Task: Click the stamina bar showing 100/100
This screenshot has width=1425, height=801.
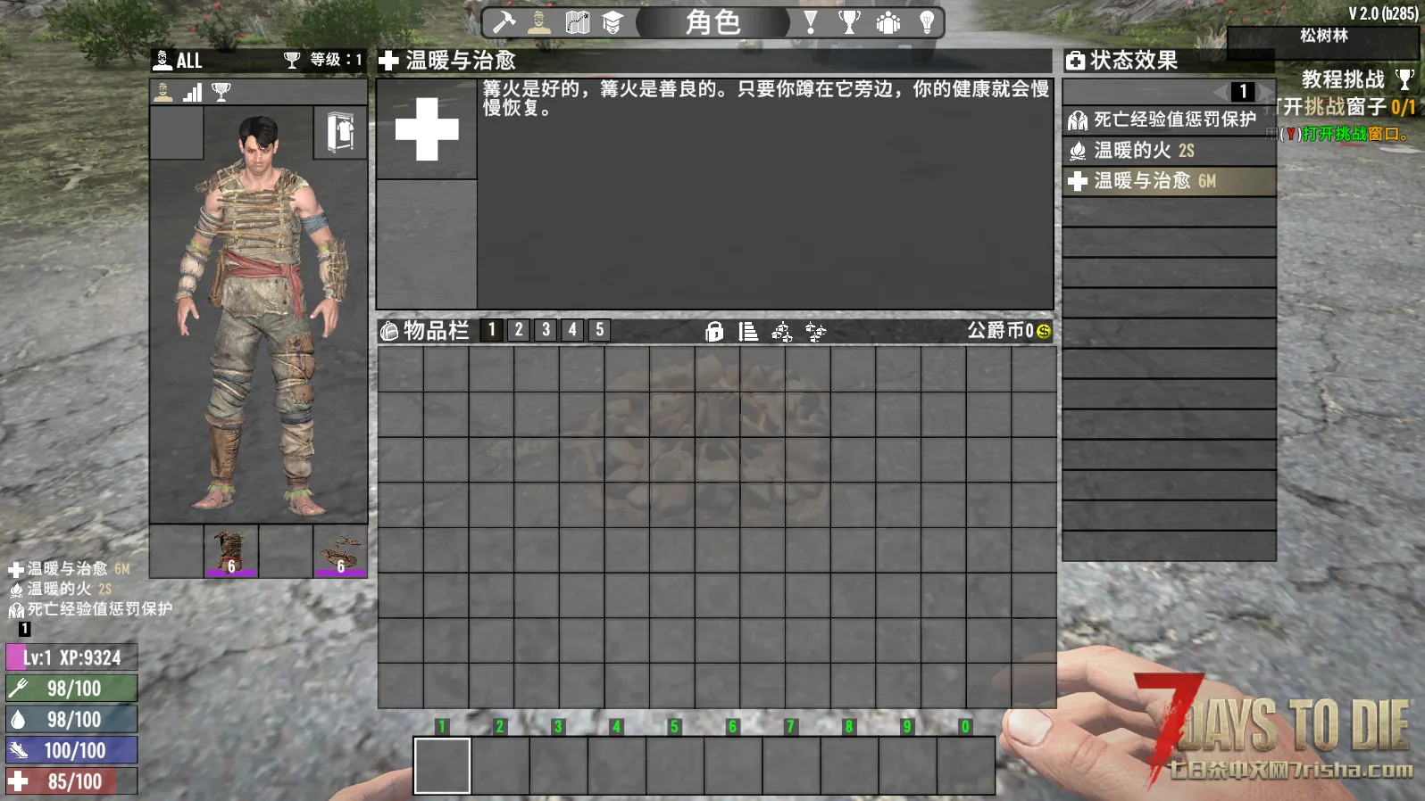Action: click(71, 750)
